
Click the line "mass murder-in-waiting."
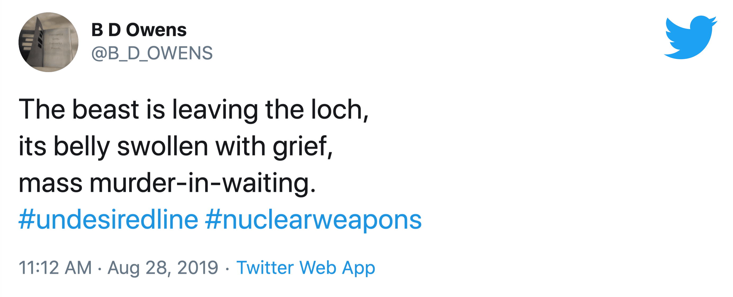pyautogui.click(x=167, y=183)
